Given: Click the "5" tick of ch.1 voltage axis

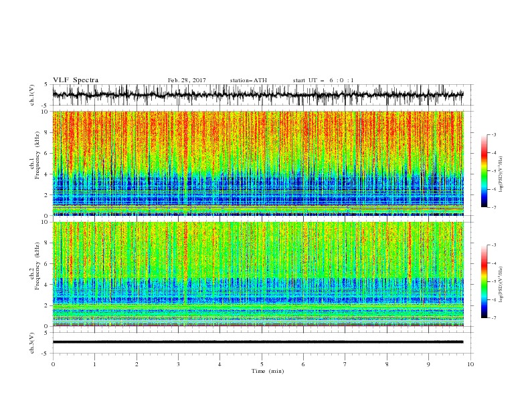Looking at the screenshot, I should pyautogui.click(x=48, y=85).
